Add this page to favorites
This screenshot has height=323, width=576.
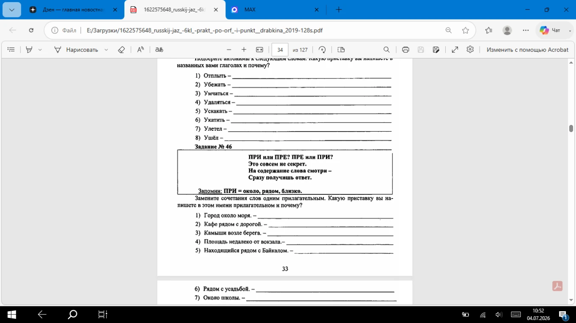[x=466, y=30]
